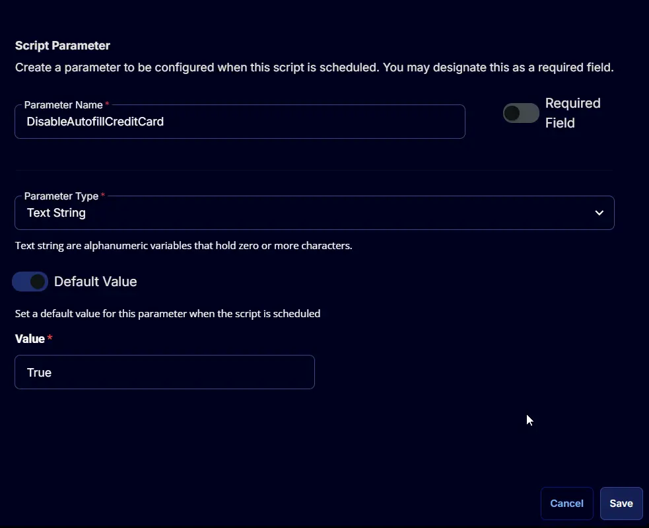Save the script parameter
649x528 pixels.
point(621,503)
